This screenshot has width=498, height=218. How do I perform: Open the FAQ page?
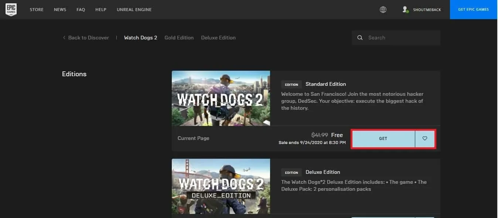click(81, 10)
